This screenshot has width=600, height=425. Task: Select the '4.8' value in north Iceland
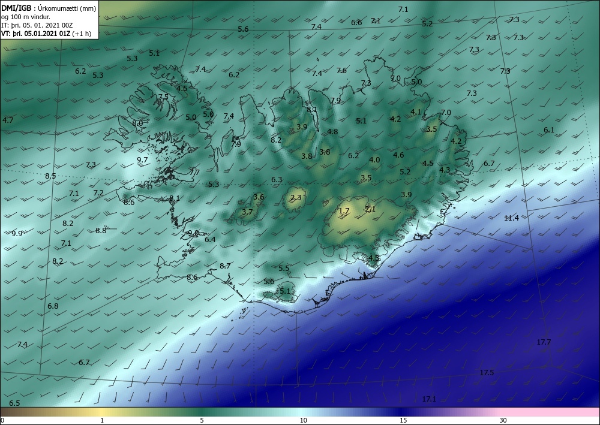(332, 131)
